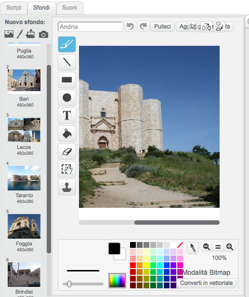Image resolution: width=249 pixels, height=297 pixels.
Task: Select the Brindisi backdrop thumbnail
Action: [x=24, y=274]
